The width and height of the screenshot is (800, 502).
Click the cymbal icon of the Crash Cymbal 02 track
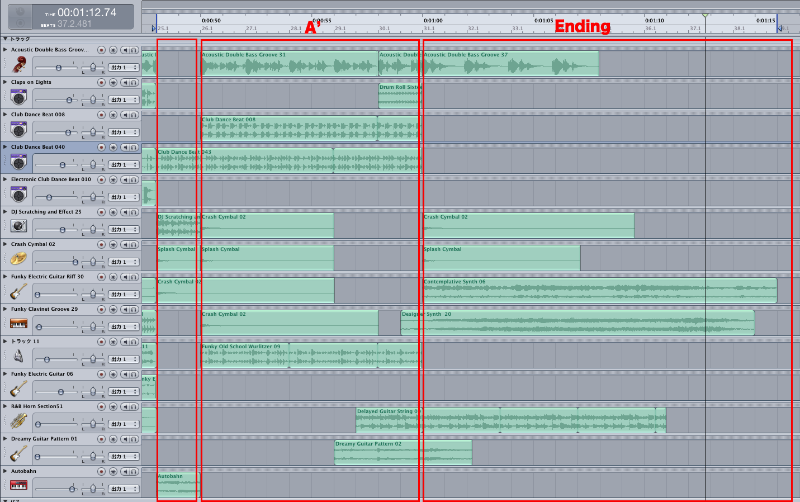tap(18, 259)
